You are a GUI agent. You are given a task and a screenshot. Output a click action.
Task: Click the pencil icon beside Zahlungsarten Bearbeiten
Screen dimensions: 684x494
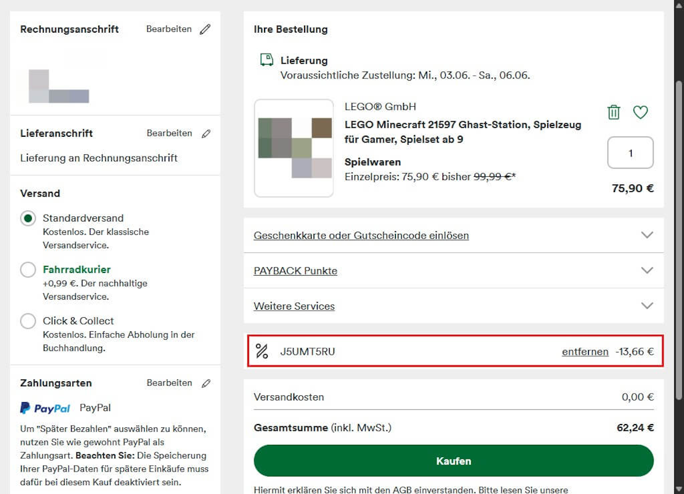pos(206,383)
